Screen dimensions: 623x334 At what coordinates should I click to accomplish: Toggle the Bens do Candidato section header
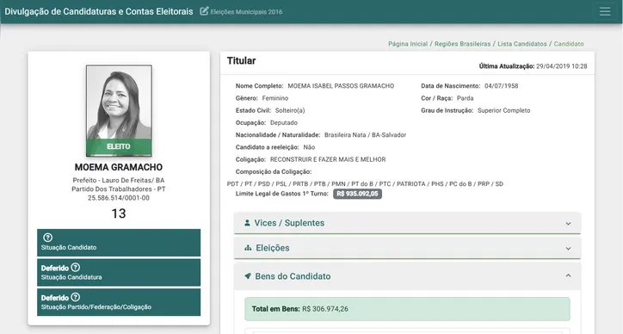[407, 276]
